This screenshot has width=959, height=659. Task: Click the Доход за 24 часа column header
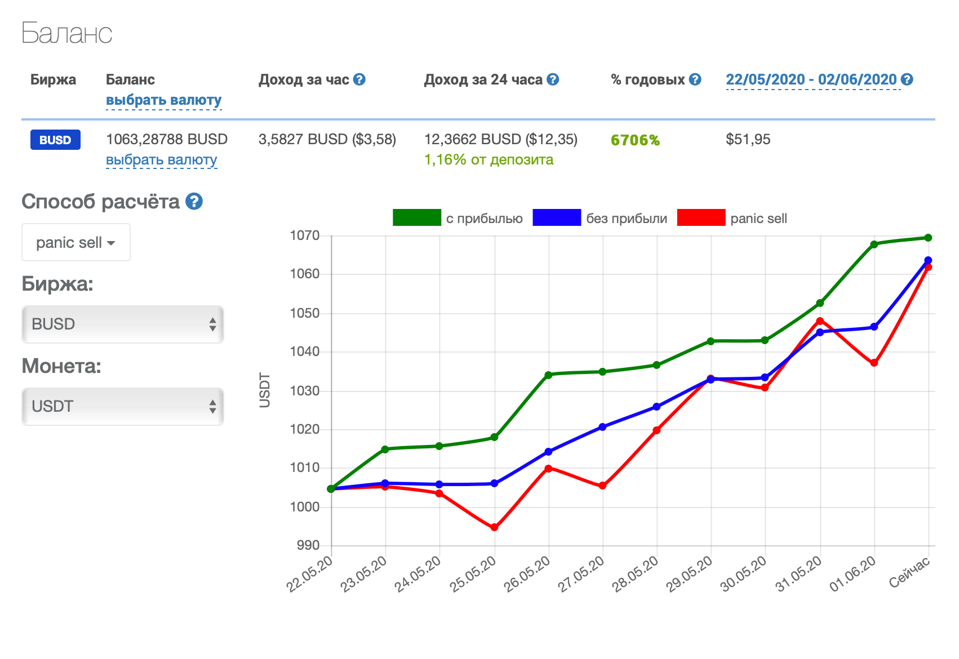483,79
